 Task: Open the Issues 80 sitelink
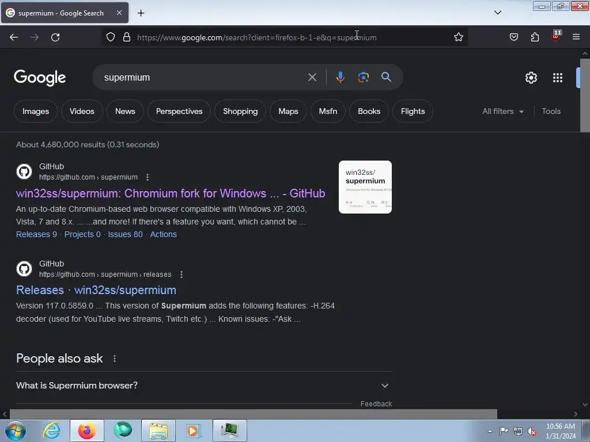(125, 234)
